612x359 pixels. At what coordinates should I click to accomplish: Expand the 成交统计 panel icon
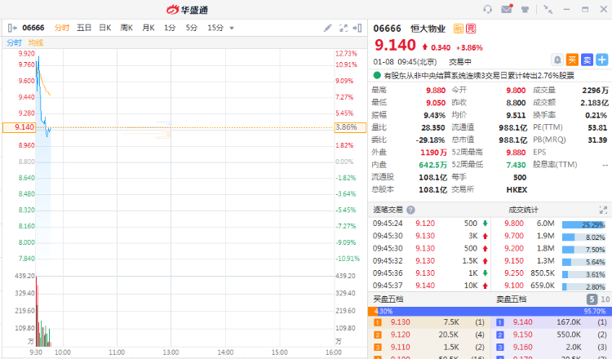click(604, 210)
